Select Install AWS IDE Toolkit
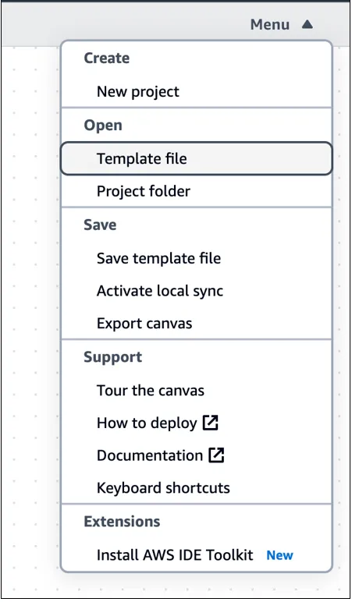Screen dimensions: 352x602 pos(175,555)
